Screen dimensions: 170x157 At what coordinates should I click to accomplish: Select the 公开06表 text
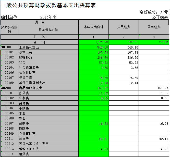(x=160, y=17)
